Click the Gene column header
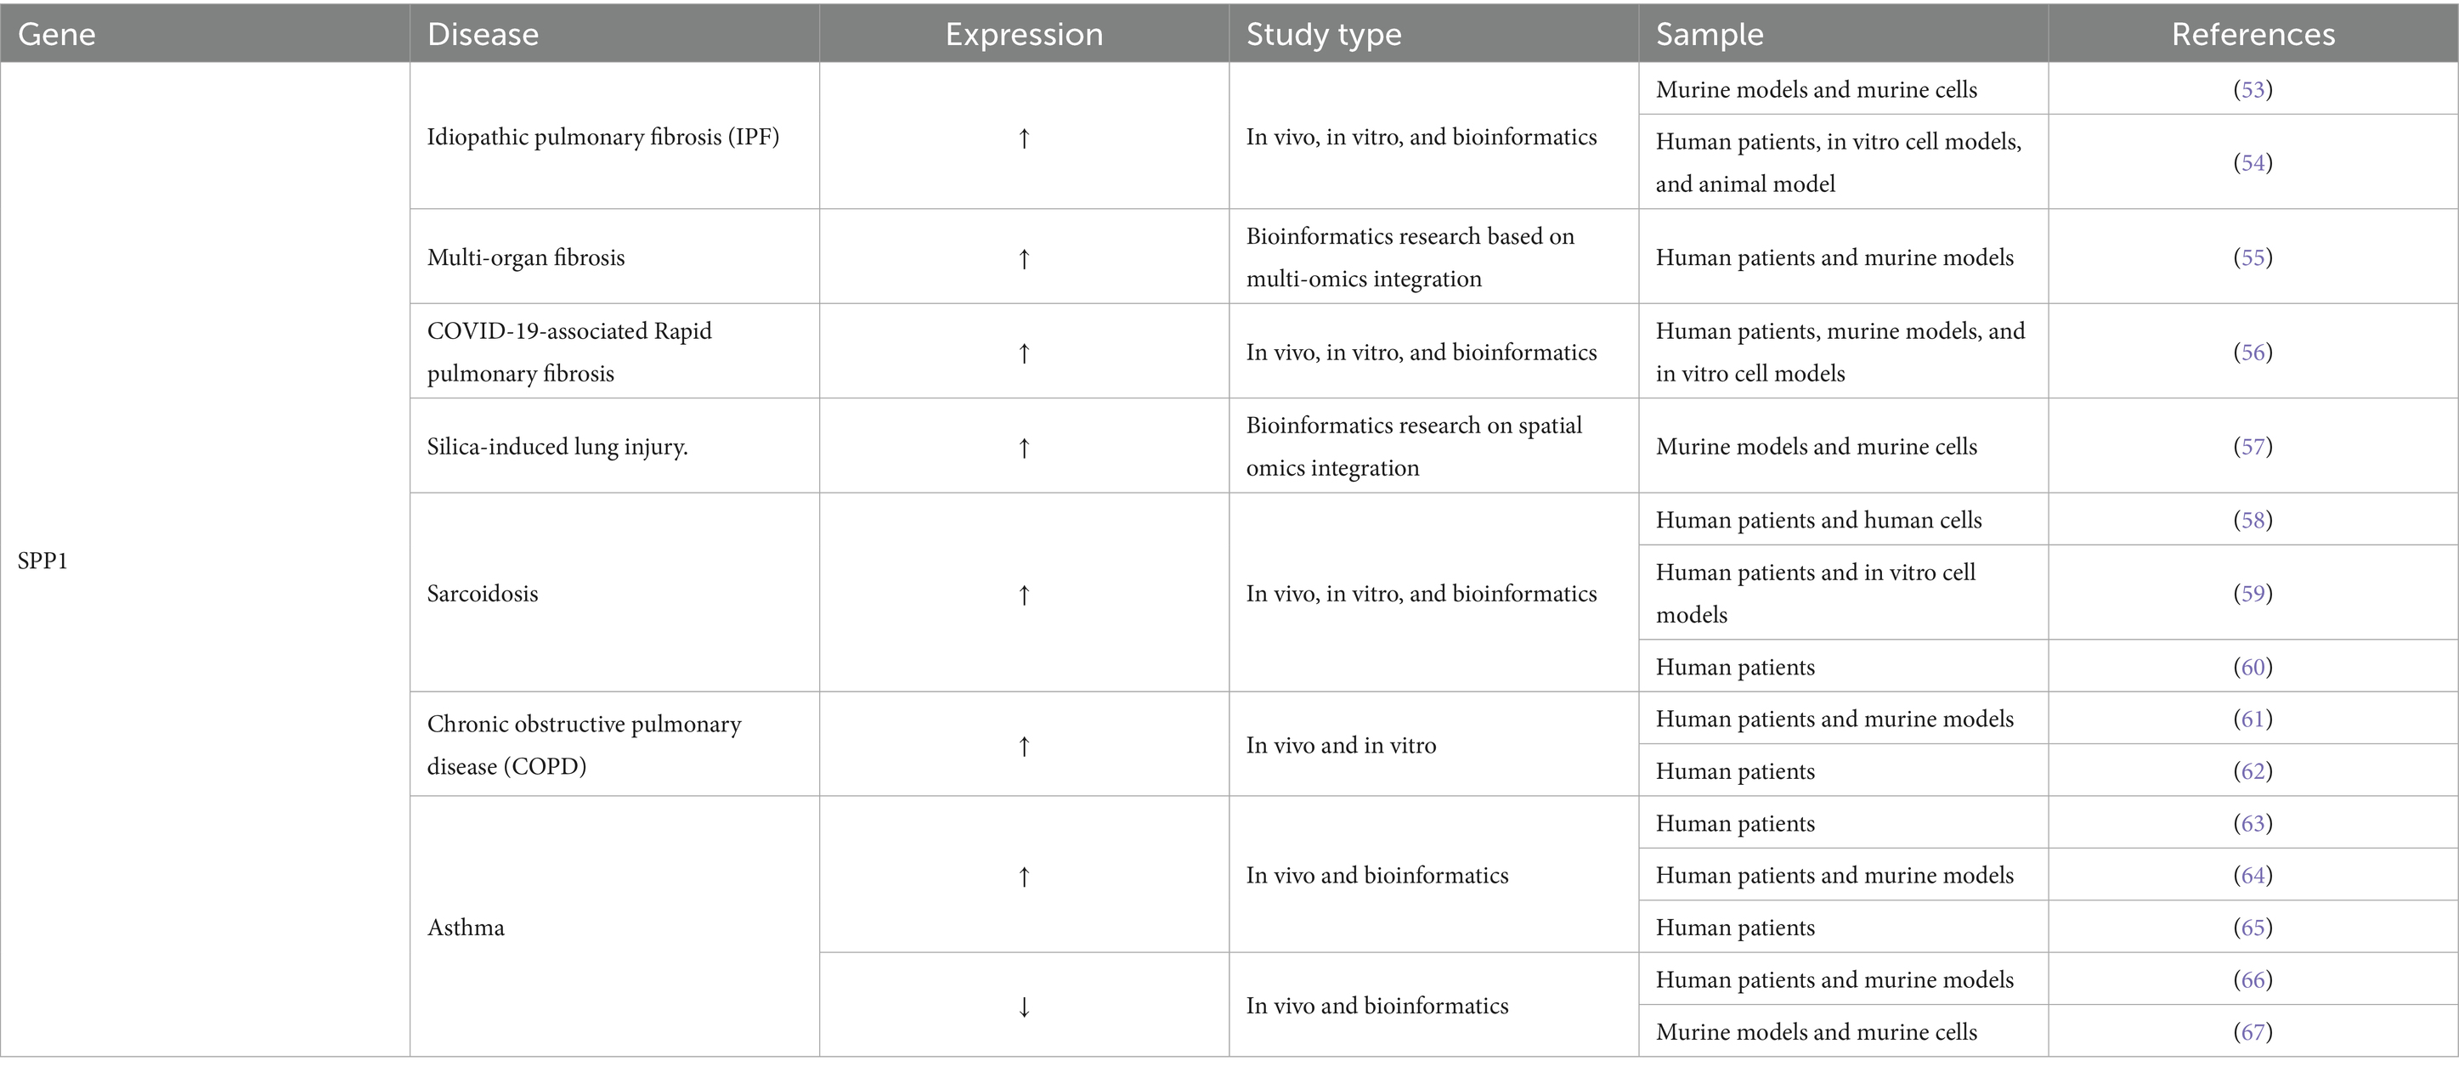Screen dimensions: 2459x1072 point(57,34)
